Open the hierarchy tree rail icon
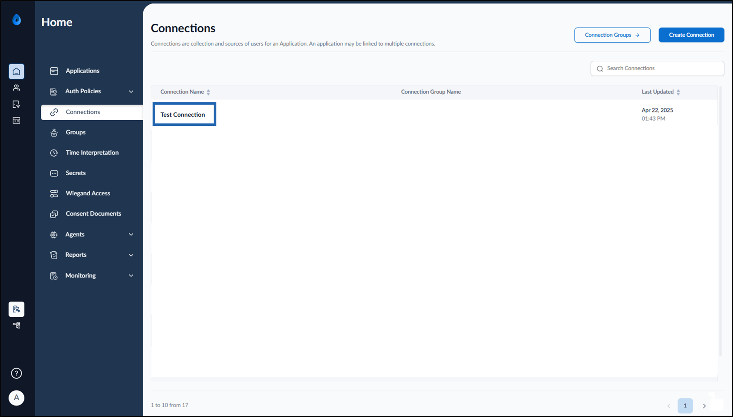Screen dimensions: 733x417 click(16, 325)
